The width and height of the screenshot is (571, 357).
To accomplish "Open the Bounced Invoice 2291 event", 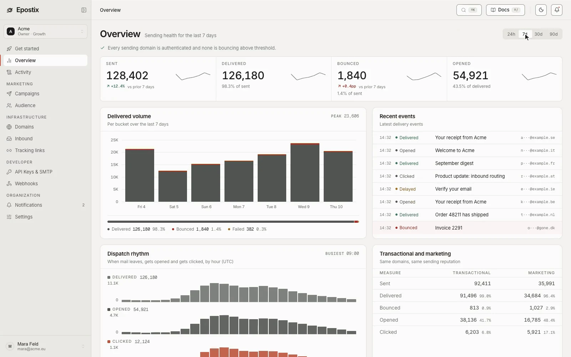I will pyautogui.click(x=467, y=228).
